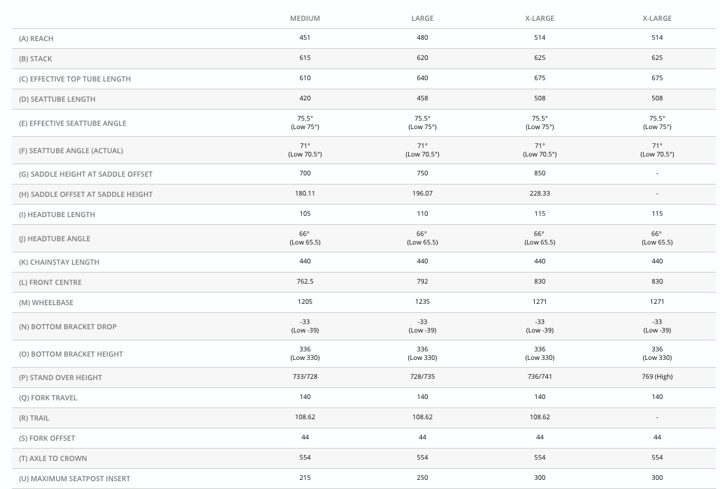Screen dimensions: 720x489
Task: Select the (A) REACH row label
Action: (37, 38)
